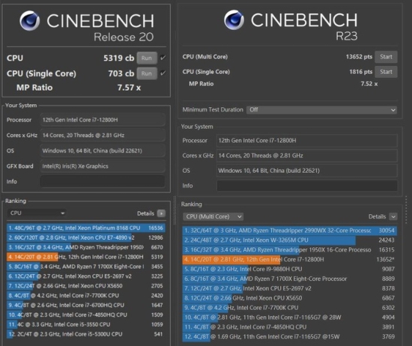Click the Cinebench R23 logo icon
The height and width of the screenshot is (346, 412).
(x=234, y=19)
